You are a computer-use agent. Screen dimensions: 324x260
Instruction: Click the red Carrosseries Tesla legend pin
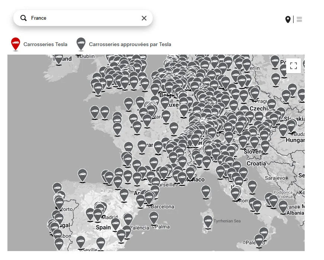coord(16,44)
